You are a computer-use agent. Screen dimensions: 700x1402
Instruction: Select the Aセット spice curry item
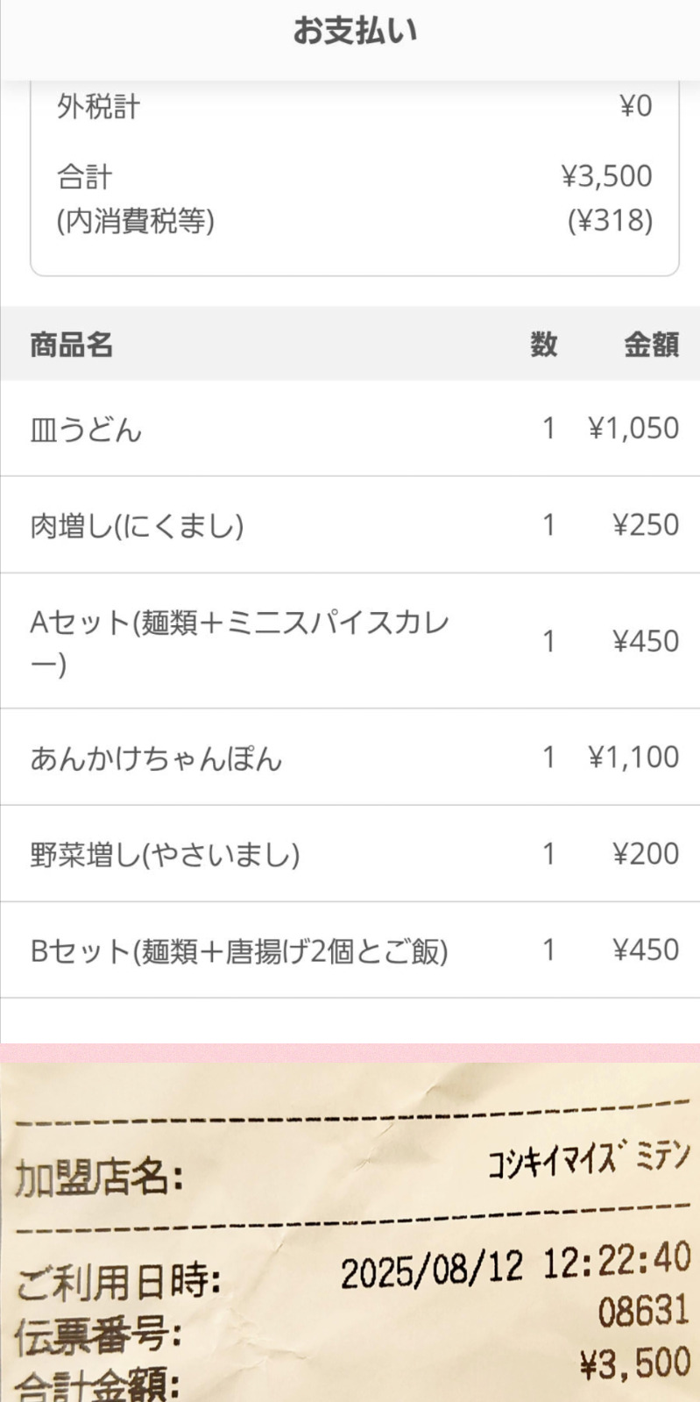[x=239, y=641]
